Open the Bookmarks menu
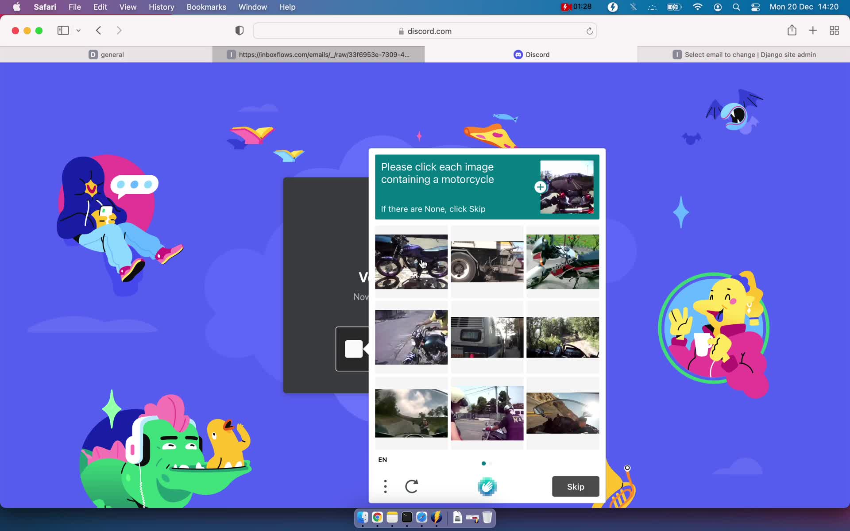 tap(206, 7)
